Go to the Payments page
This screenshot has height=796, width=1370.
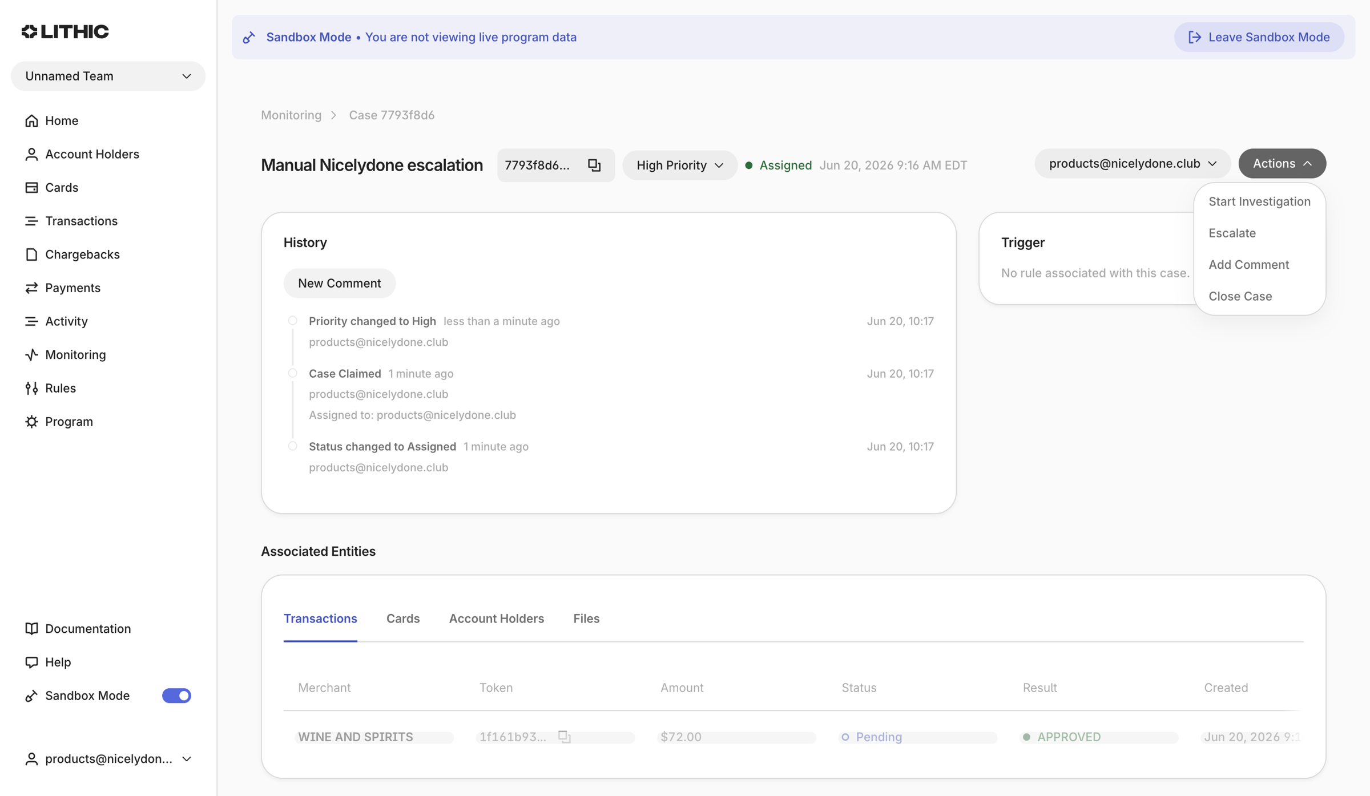[72, 288]
